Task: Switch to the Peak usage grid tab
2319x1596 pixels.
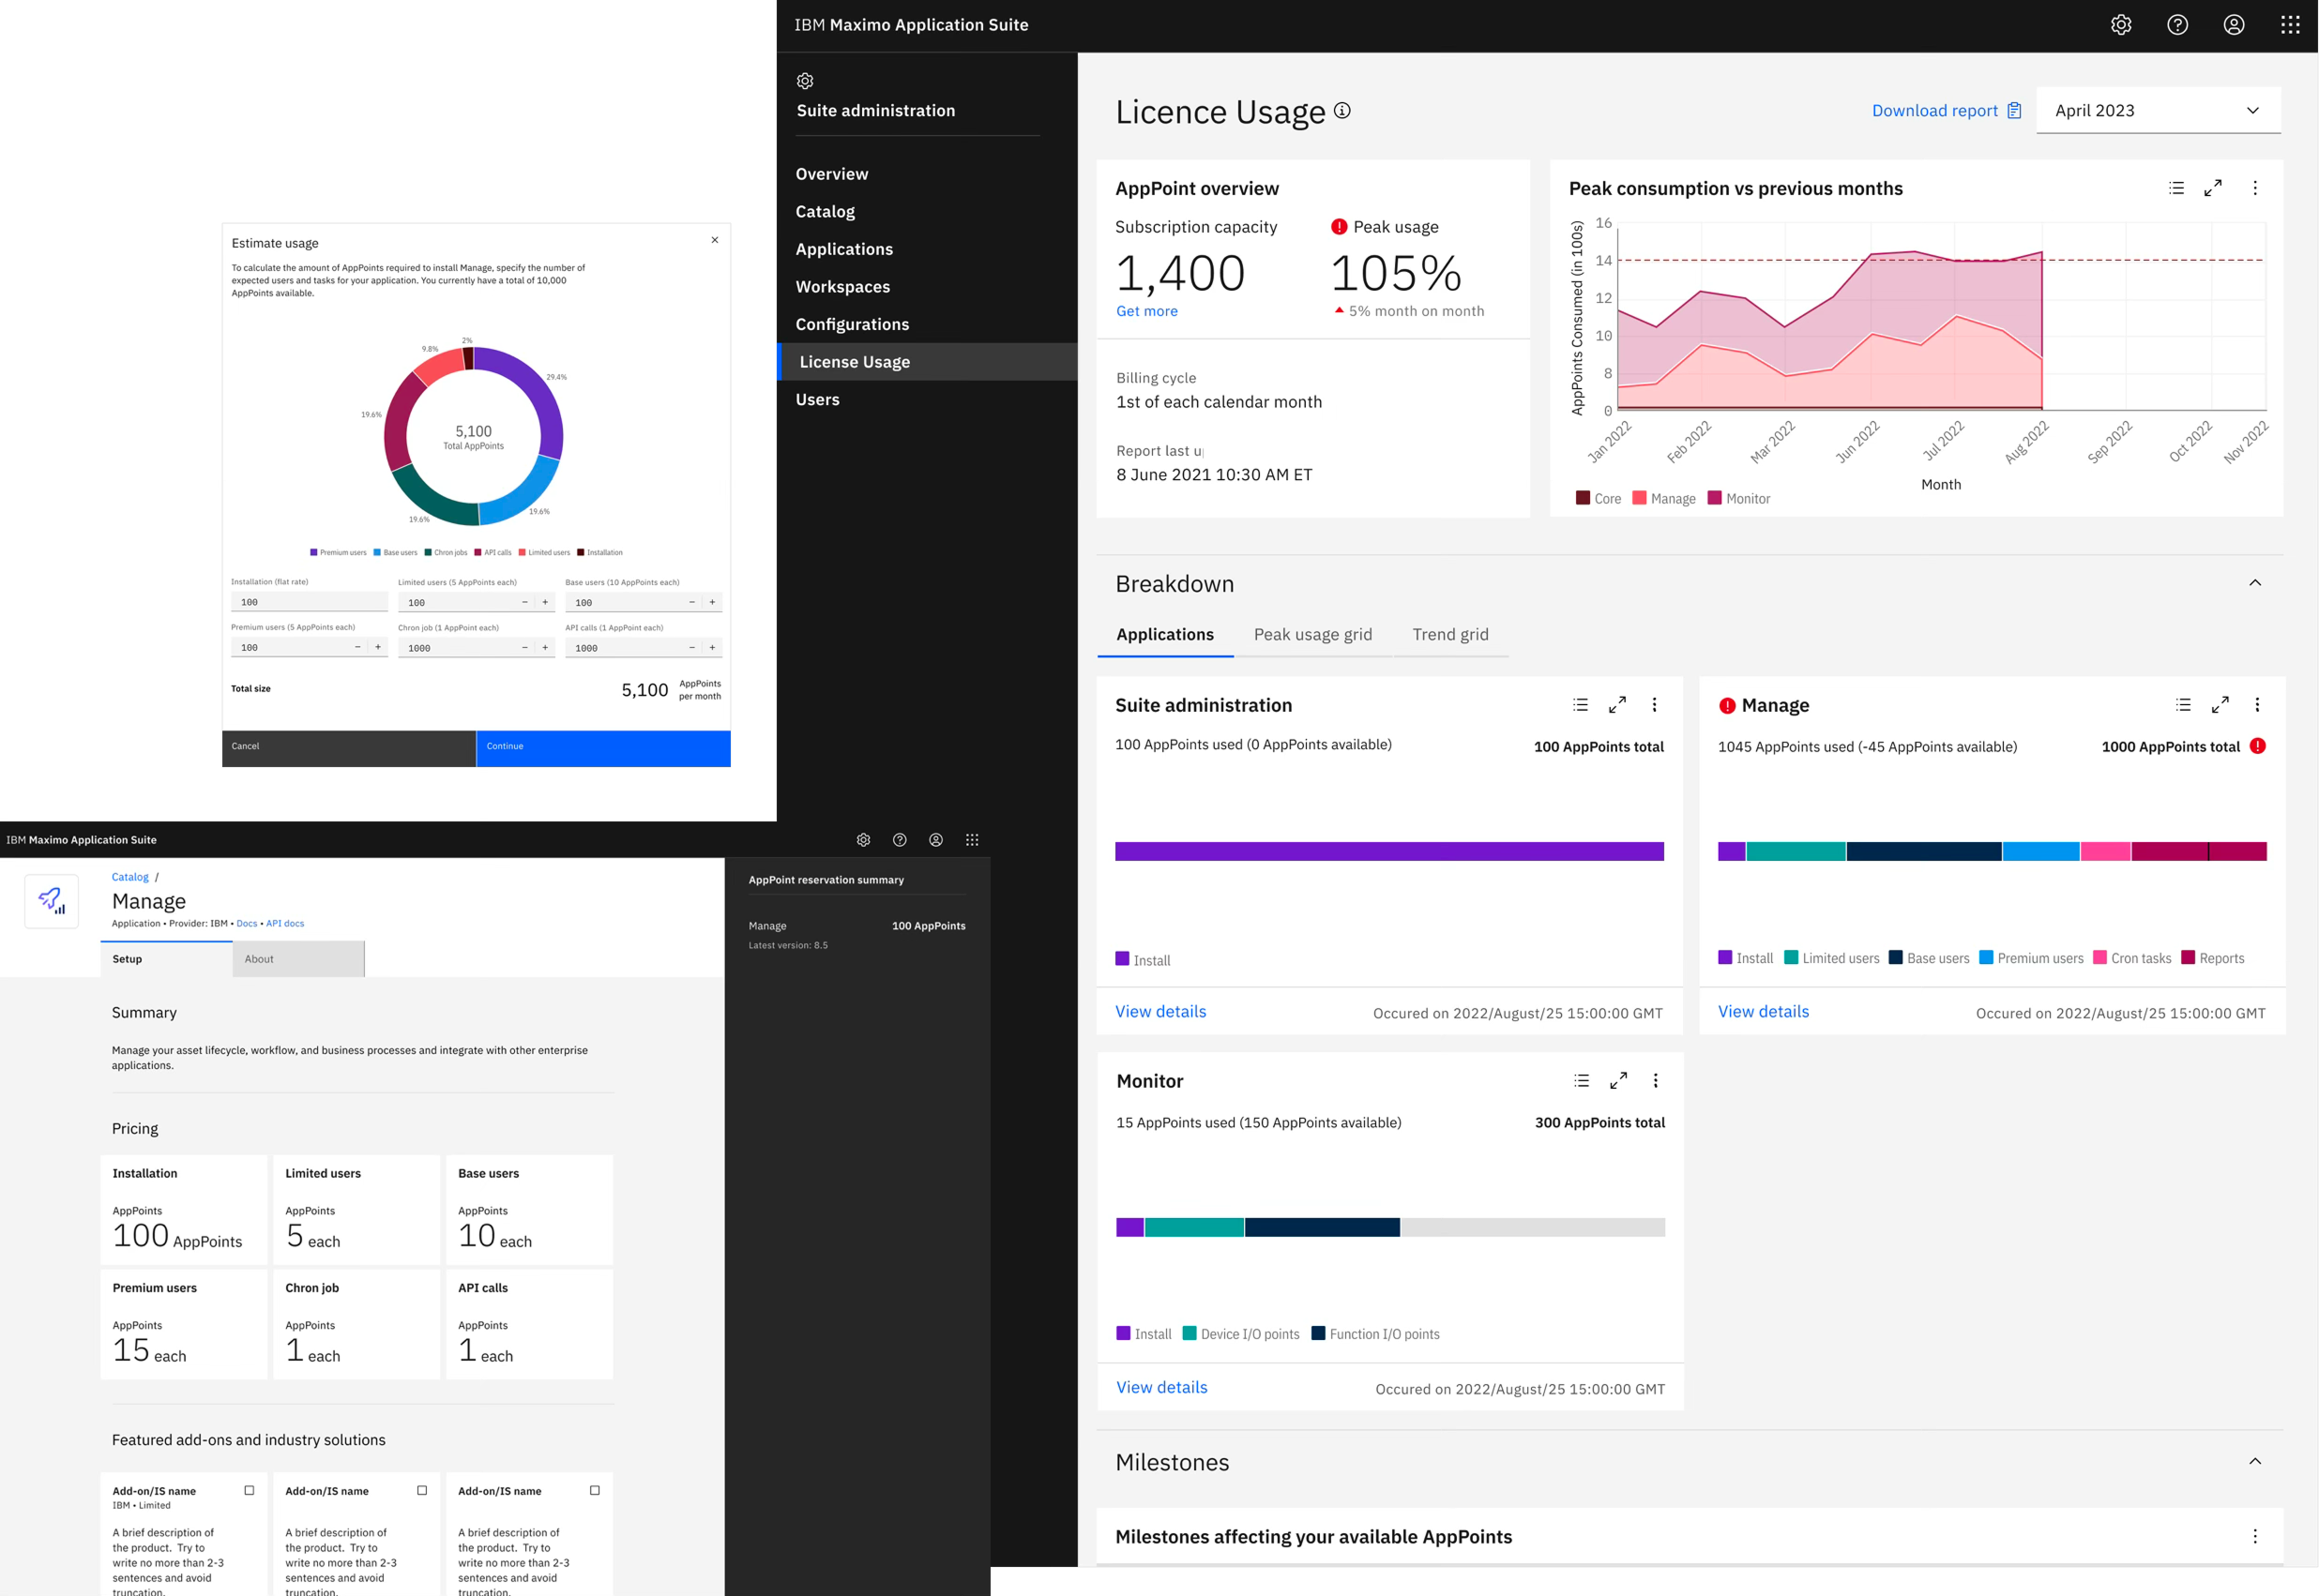Action: click(x=1313, y=634)
